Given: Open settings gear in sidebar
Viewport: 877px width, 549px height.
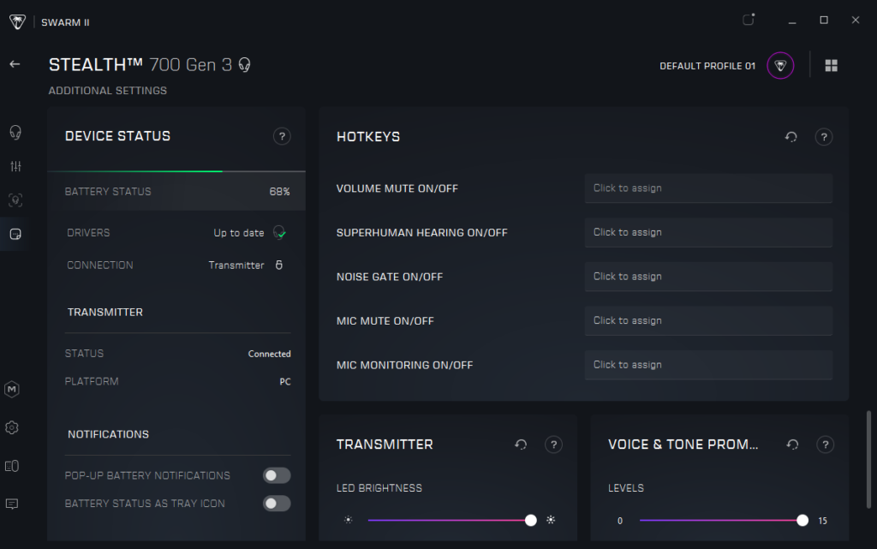Looking at the screenshot, I should (13, 427).
